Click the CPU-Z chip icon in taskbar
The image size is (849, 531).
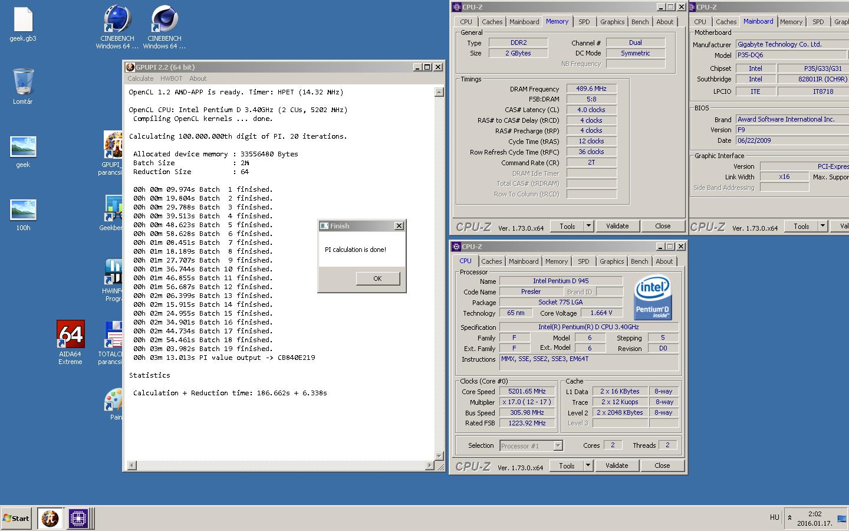[78, 519]
